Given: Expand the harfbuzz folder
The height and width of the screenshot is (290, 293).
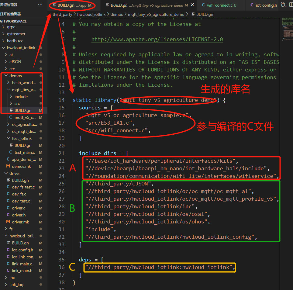Looking at the screenshot, I should 23,41.
